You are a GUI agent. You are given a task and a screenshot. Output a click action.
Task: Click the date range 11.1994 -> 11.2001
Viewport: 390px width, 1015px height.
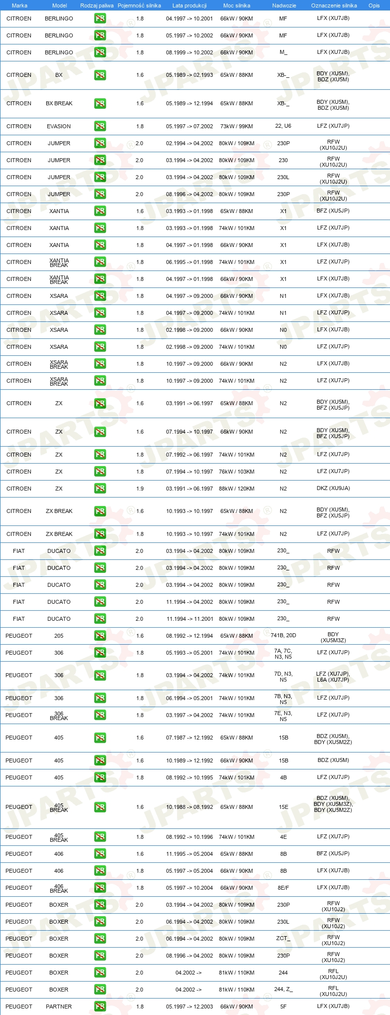click(190, 619)
